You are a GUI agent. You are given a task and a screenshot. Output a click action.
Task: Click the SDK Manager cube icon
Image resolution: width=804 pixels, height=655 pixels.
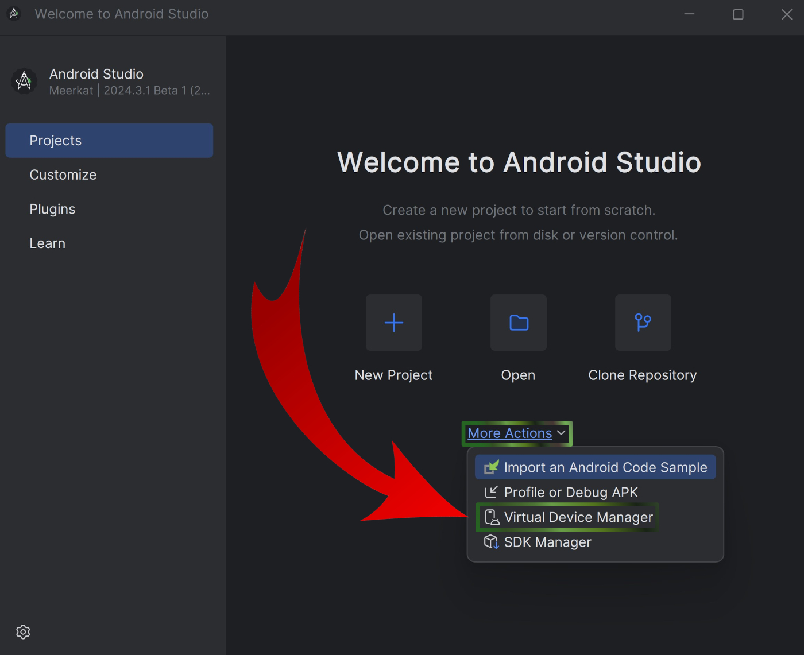click(492, 542)
